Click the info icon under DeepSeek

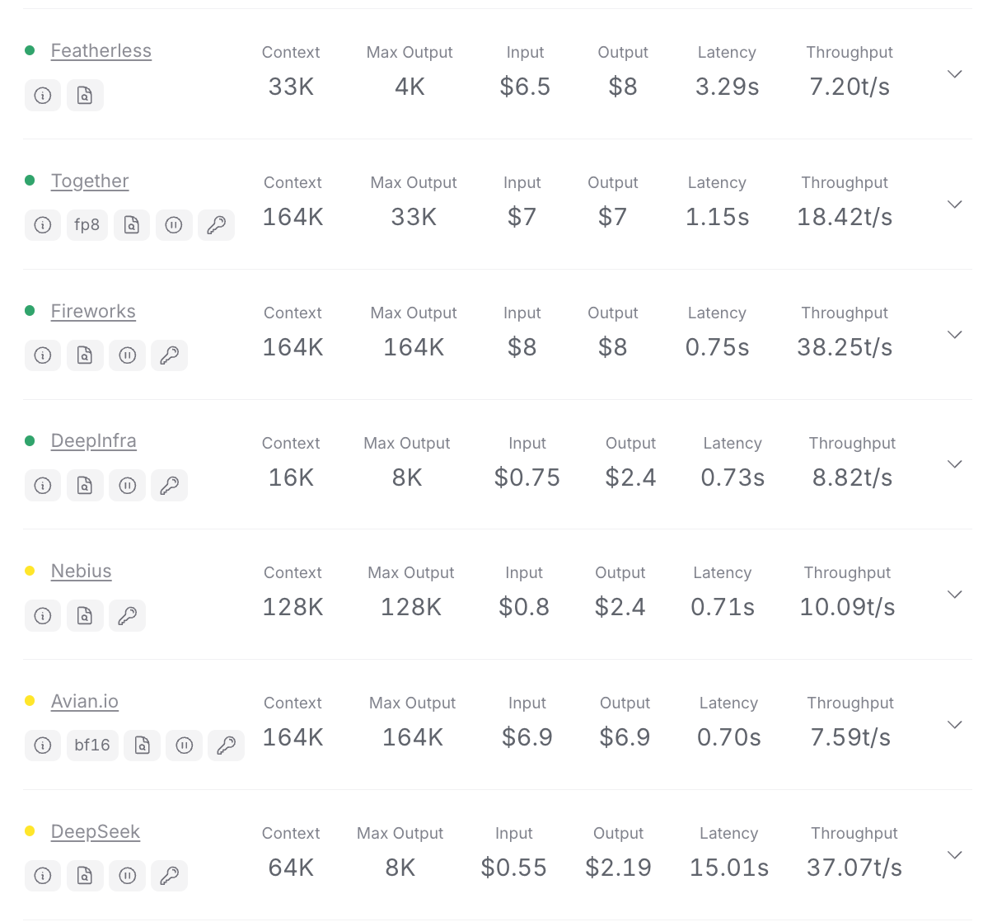pos(43,876)
